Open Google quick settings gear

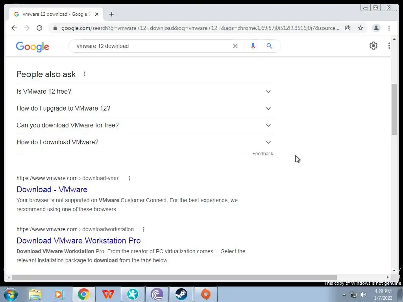click(373, 46)
